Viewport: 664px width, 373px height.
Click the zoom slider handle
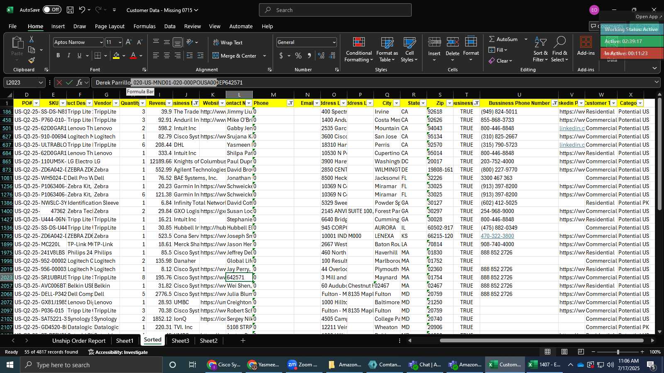[x=618, y=352]
